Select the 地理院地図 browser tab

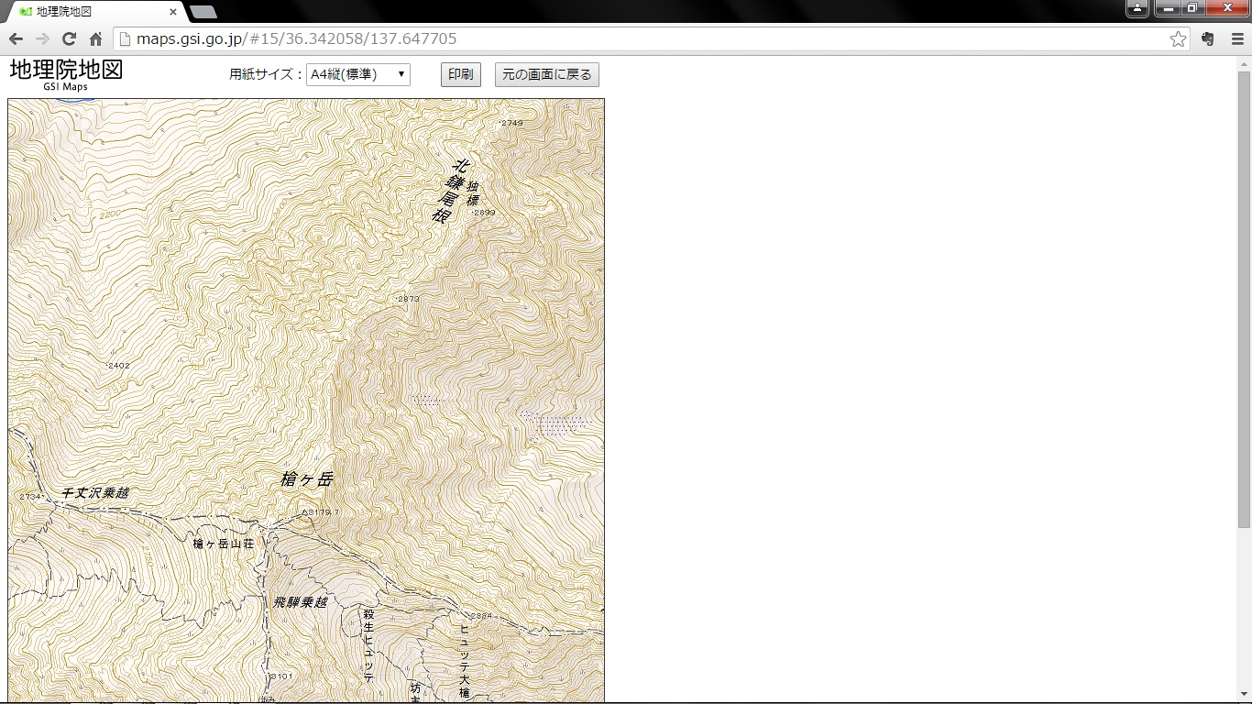point(96,12)
